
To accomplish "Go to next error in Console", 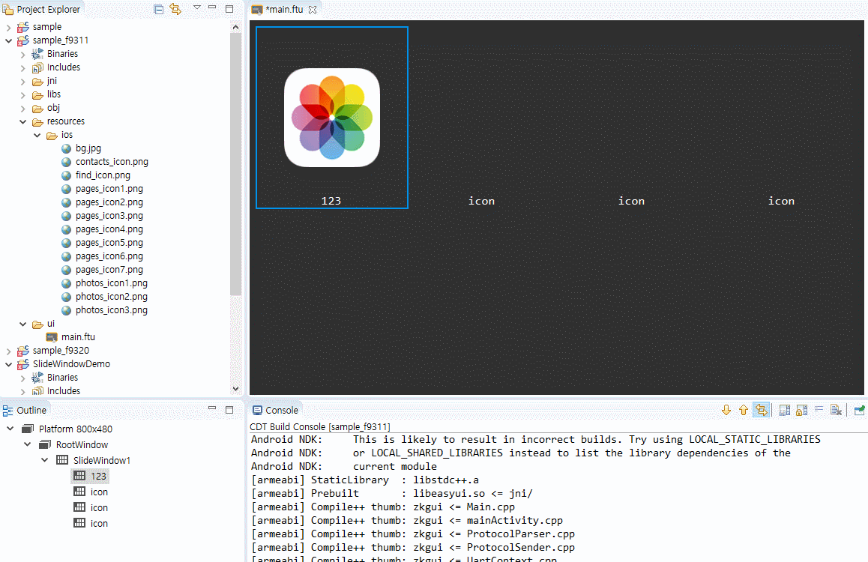I will [x=726, y=410].
